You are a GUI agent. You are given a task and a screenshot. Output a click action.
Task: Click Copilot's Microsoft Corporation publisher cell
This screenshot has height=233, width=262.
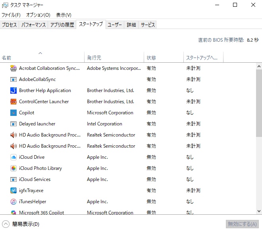[x=110, y=113]
